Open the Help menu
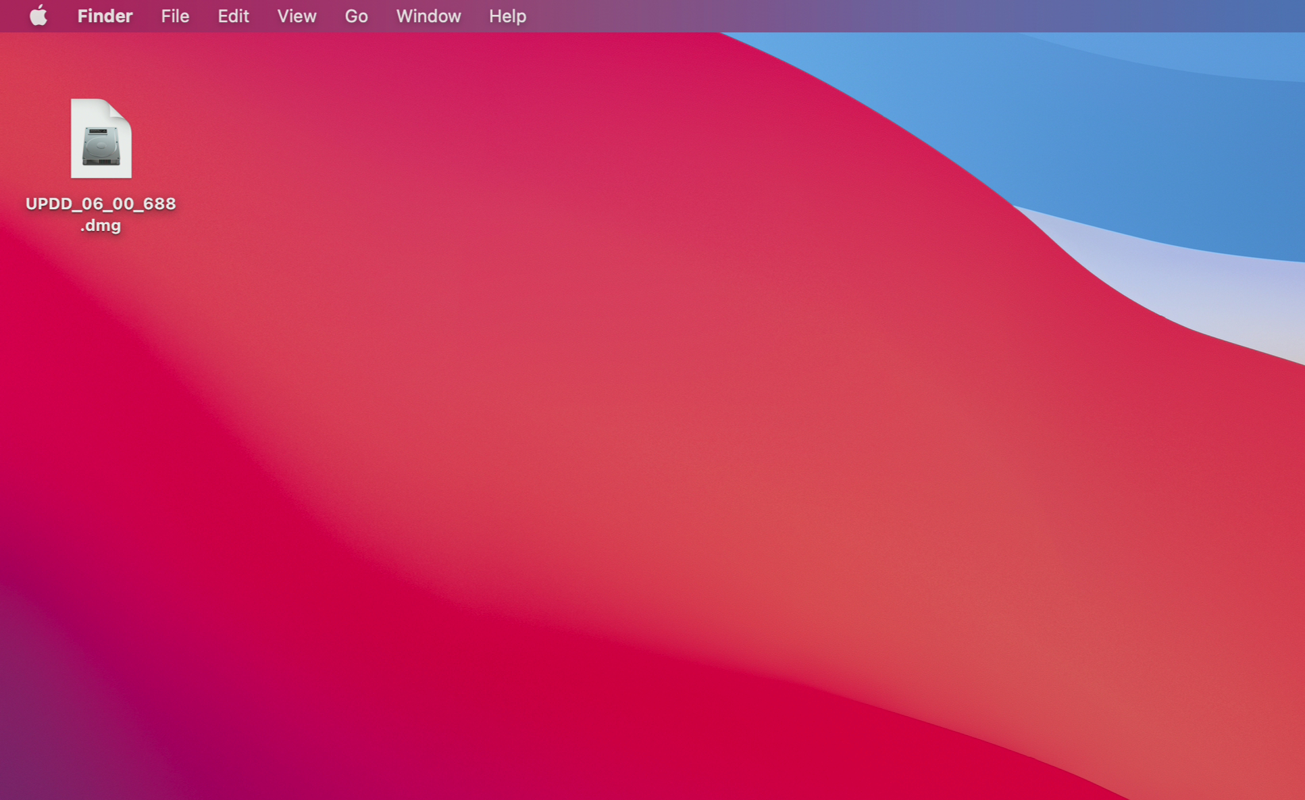The width and height of the screenshot is (1305, 800). [507, 16]
